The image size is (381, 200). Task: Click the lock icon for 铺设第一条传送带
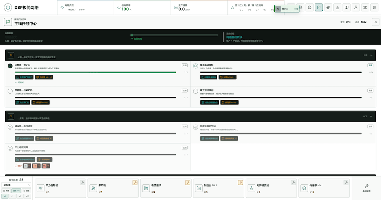[10, 127]
